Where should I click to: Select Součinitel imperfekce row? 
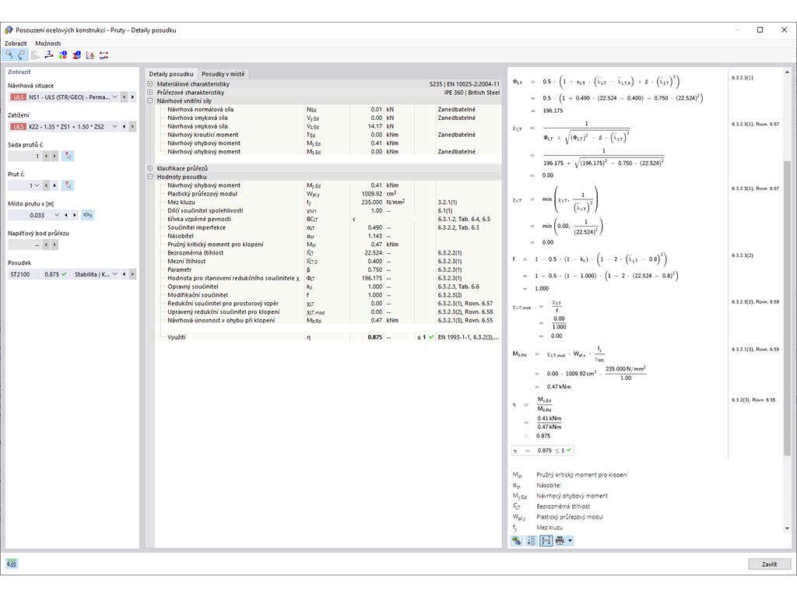coord(328,227)
